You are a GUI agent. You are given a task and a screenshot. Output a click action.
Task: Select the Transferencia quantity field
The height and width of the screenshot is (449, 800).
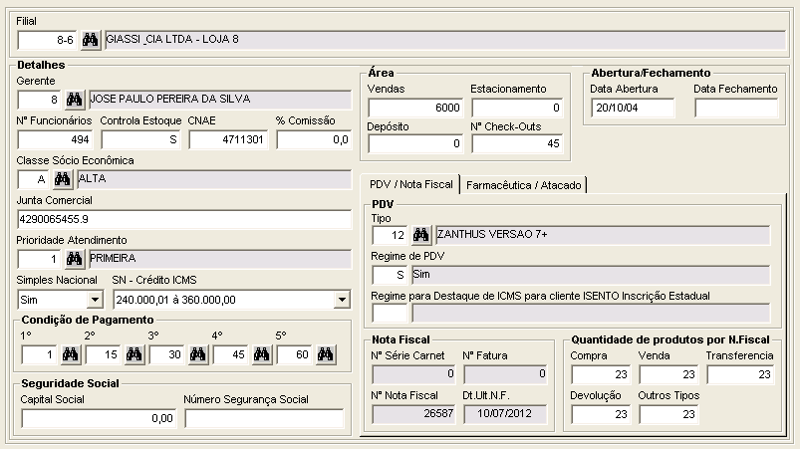(x=741, y=374)
